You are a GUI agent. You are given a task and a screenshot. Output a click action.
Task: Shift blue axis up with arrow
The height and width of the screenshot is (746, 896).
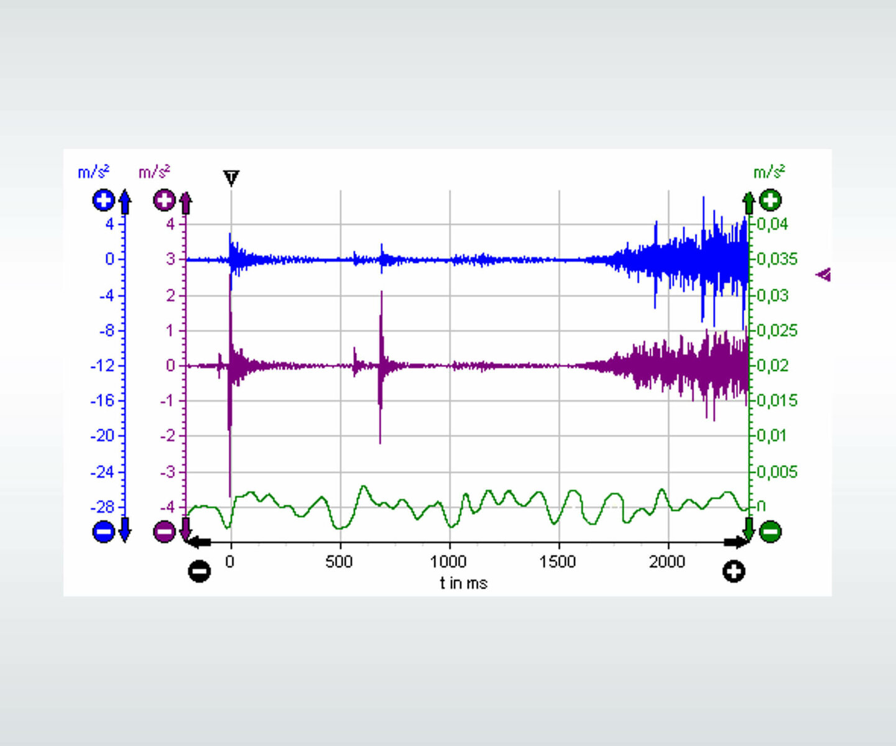[125, 202]
